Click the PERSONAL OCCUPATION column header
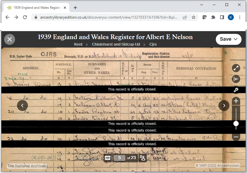The height and width of the screenshot is (173, 247). (196, 68)
